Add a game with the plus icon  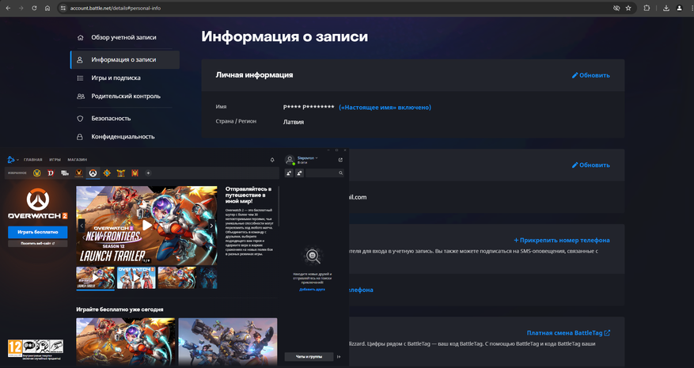click(148, 173)
